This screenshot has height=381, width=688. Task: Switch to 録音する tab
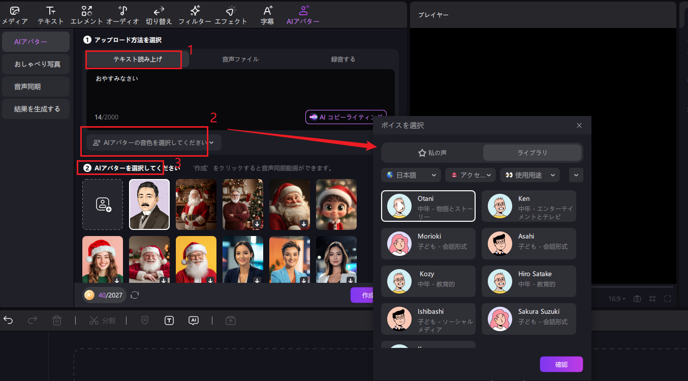click(x=343, y=60)
